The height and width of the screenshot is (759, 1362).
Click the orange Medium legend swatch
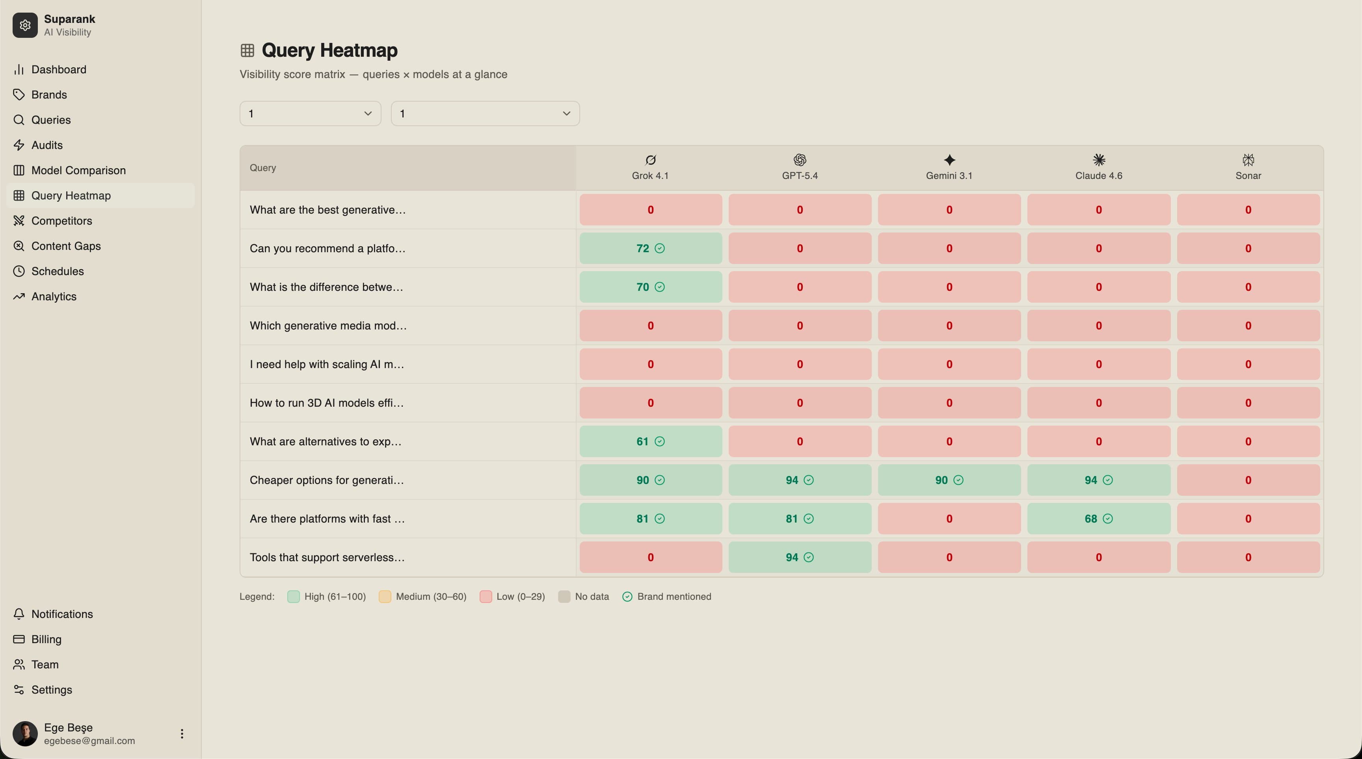[385, 597]
